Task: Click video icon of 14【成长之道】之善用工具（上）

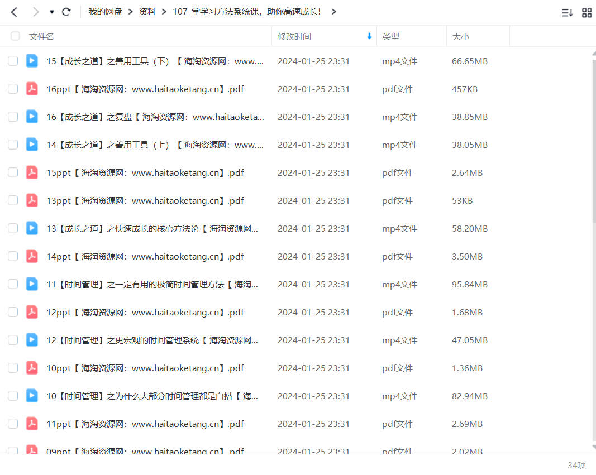Action: (32, 145)
